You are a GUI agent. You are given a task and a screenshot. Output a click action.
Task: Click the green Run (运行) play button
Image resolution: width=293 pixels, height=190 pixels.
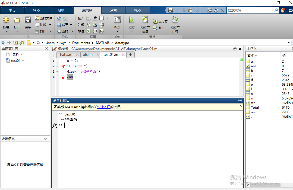point(131,20)
